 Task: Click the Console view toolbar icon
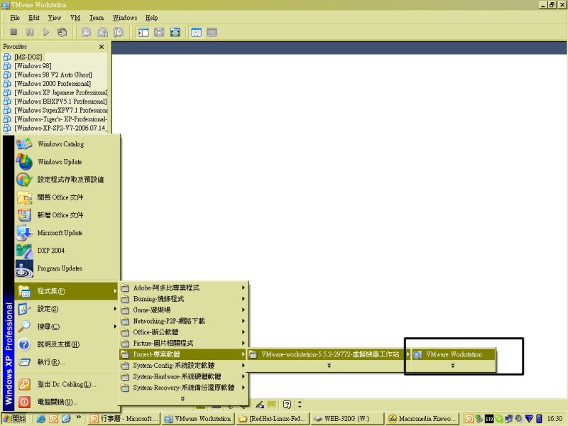click(x=212, y=32)
